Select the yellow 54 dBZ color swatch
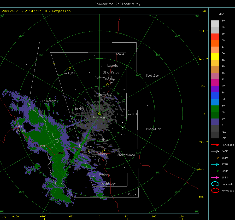 tap(215, 56)
